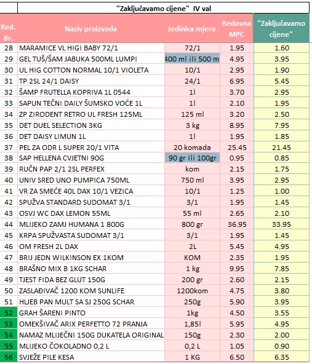Select locked price 21.45 cell

point(281,148)
